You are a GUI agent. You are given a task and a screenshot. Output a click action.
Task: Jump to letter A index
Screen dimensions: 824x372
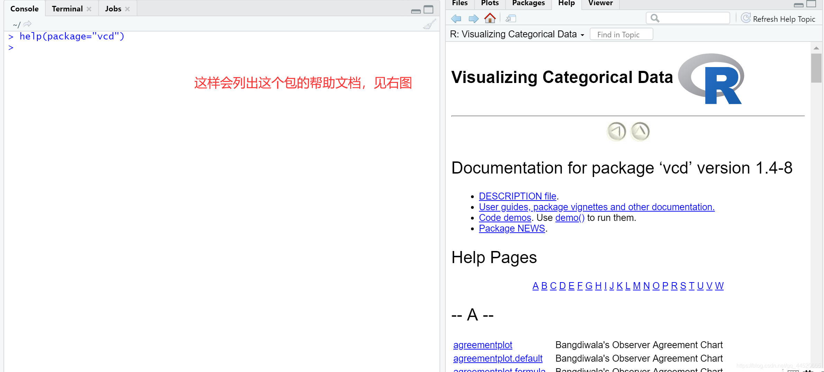[x=535, y=286]
